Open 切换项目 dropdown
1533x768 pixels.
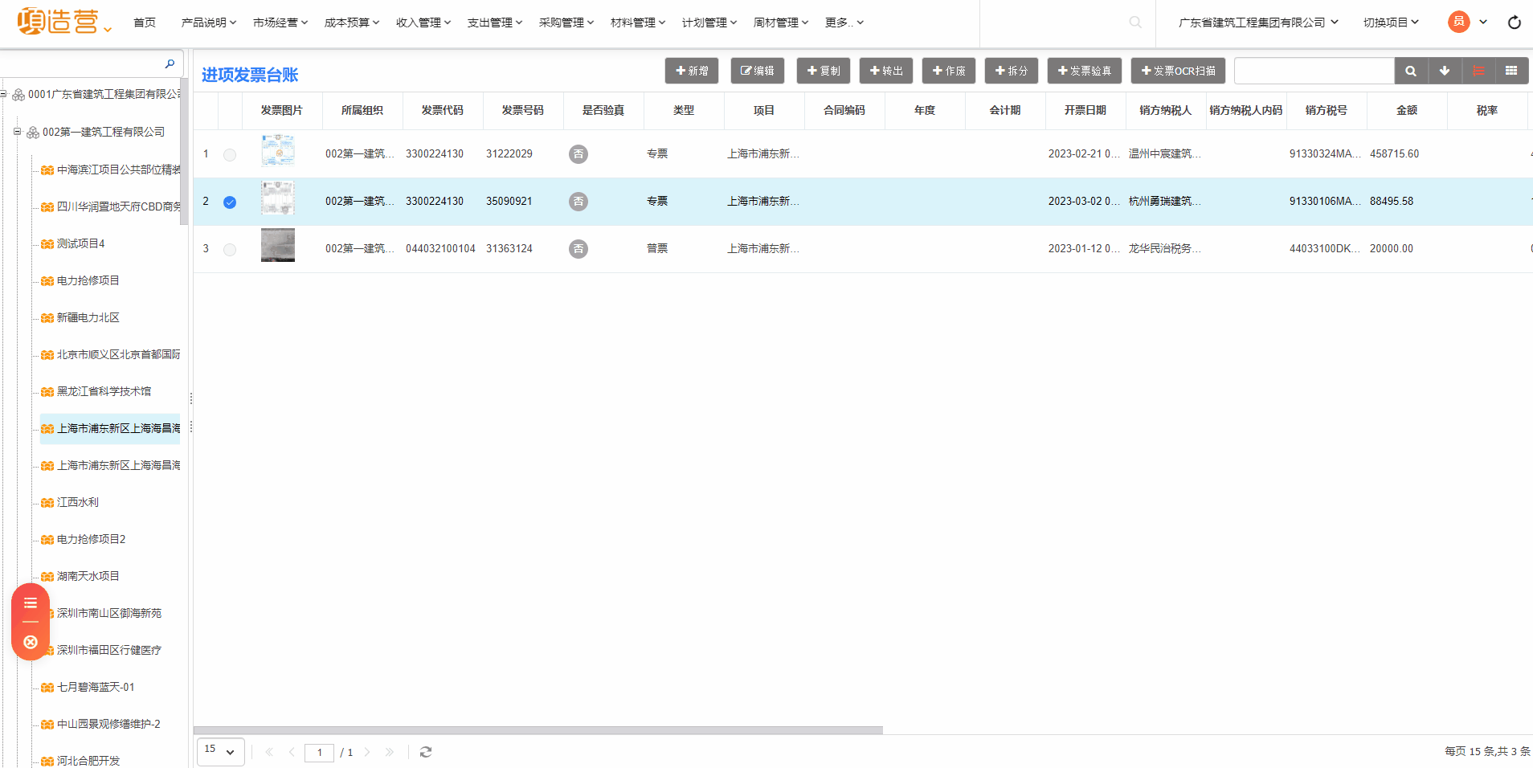point(1391,22)
